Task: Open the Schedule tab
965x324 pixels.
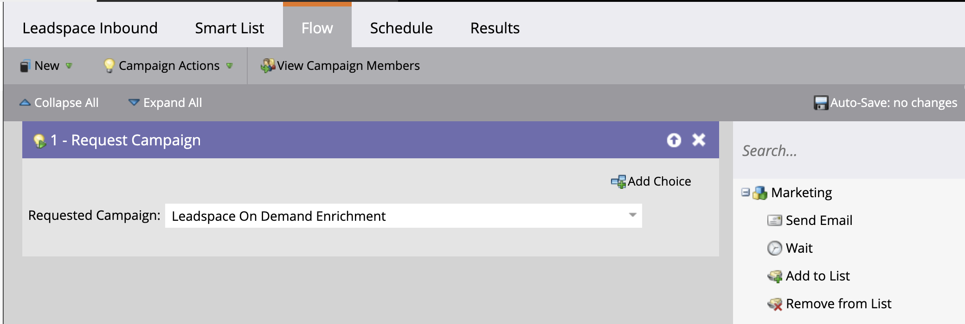Action: 401,28
